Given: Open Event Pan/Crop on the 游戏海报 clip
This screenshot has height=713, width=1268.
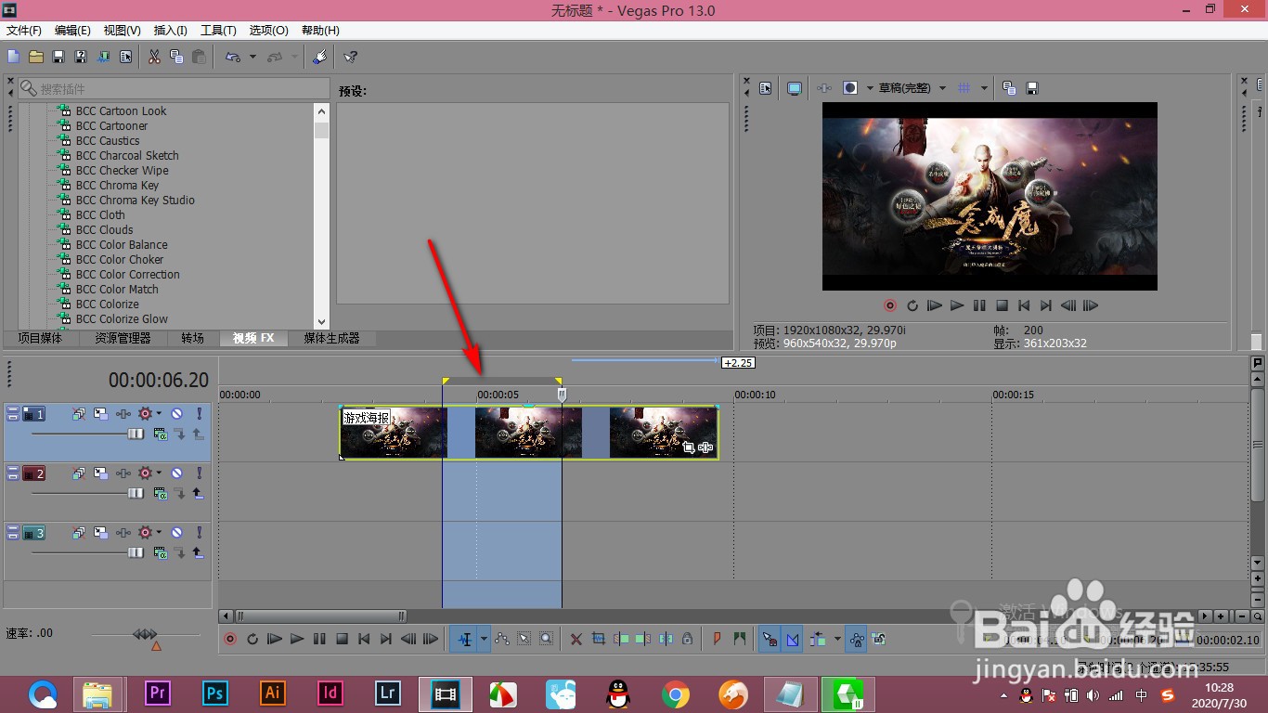Looking at the screenshot, I should 688,447.
